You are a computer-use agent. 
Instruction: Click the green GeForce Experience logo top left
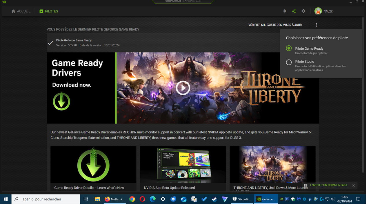(x=4, y=2)
